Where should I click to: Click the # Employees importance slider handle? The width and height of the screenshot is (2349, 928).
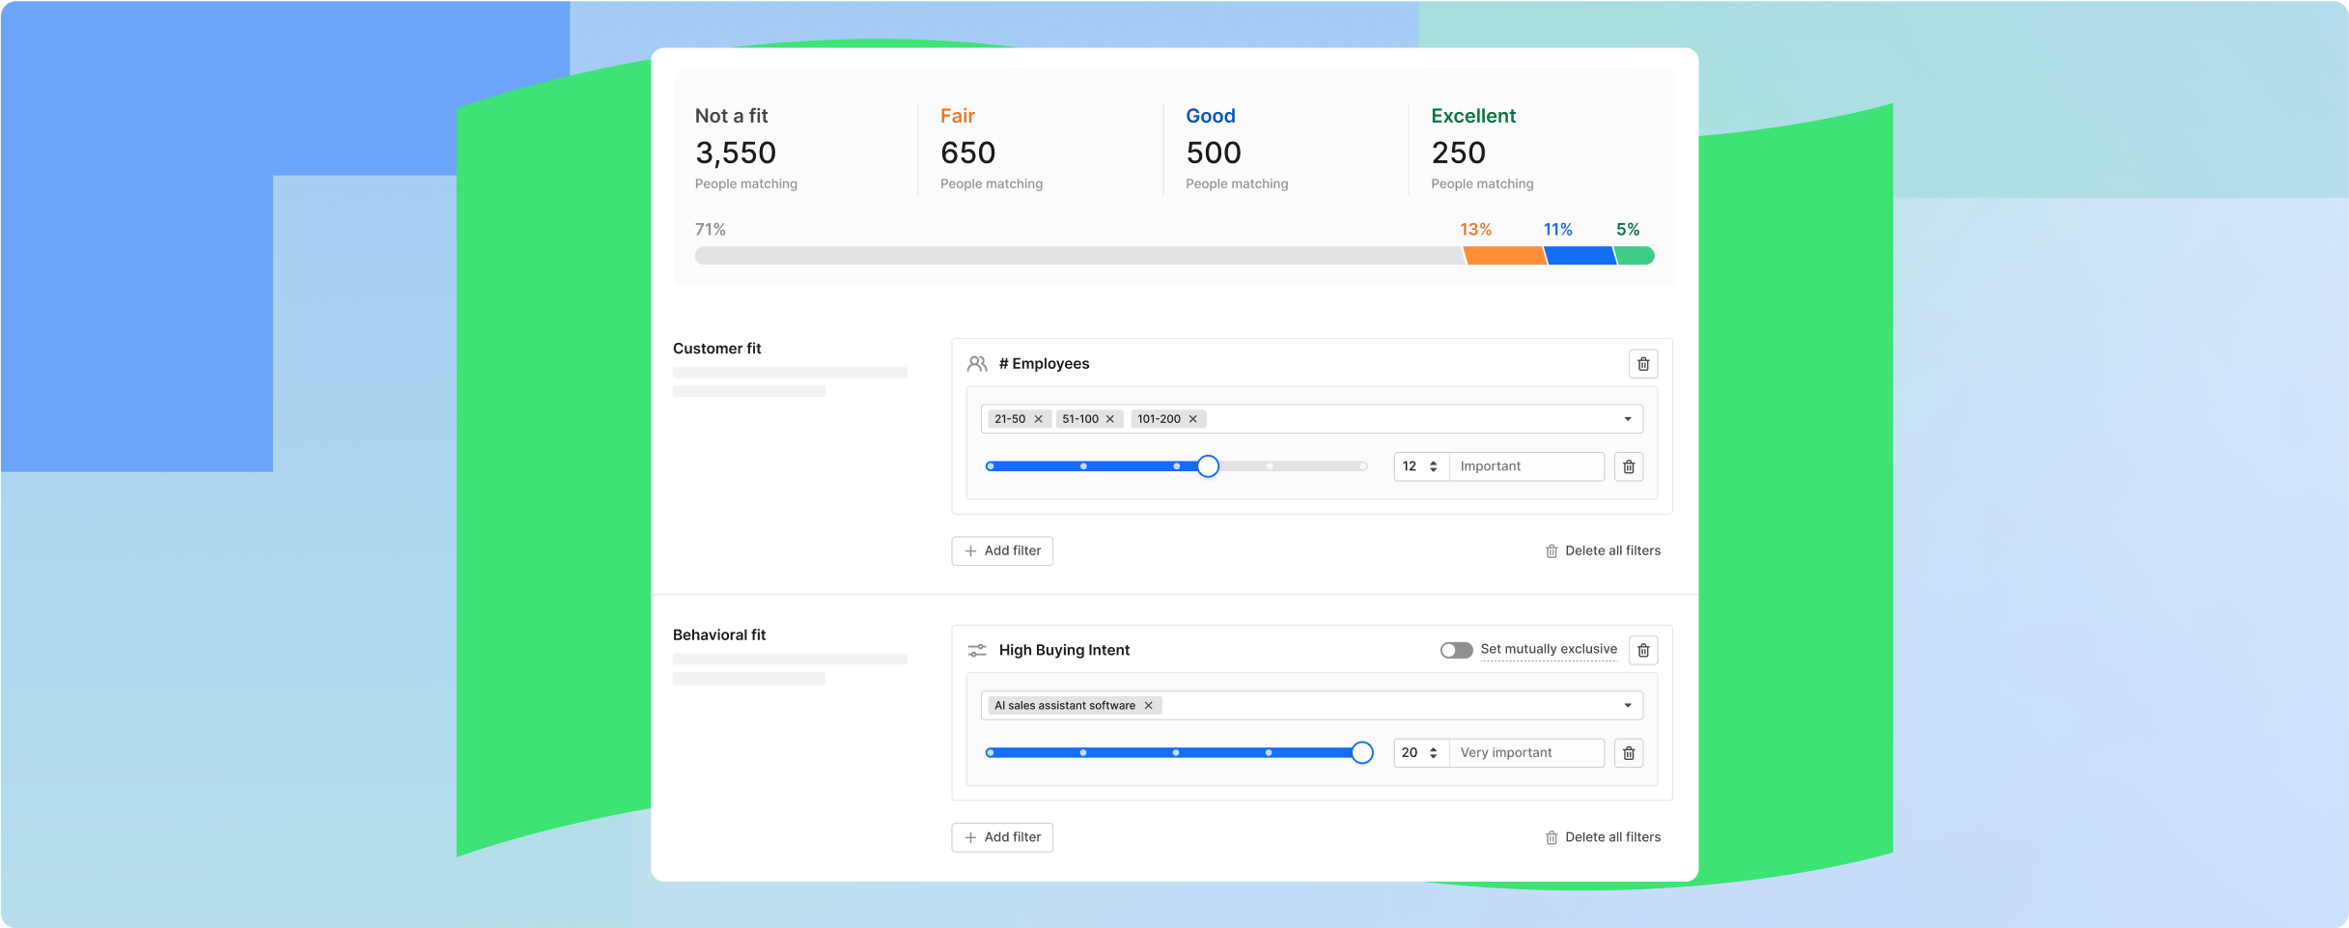pyautogui.click(x=1208, y=466)
